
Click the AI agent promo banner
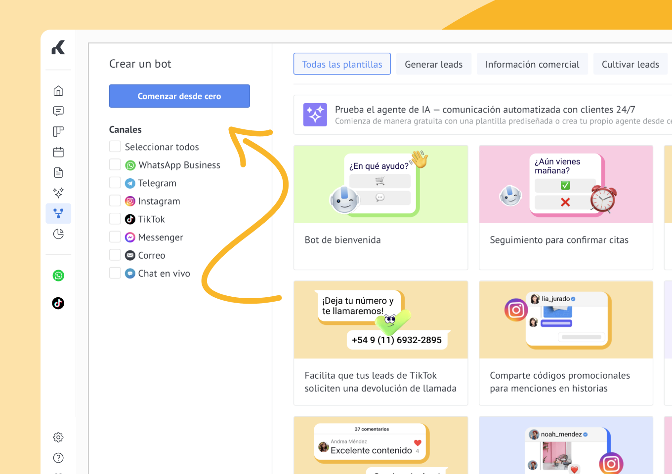(x=484, y=115)
